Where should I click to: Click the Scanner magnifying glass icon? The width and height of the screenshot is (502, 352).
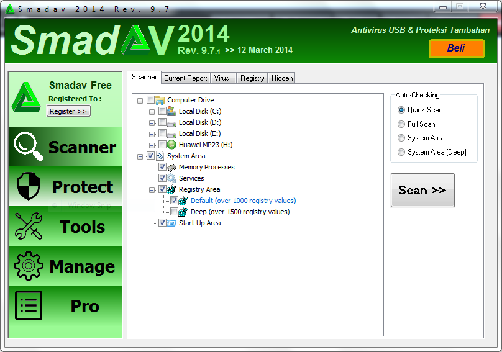[x=28, y=147]
